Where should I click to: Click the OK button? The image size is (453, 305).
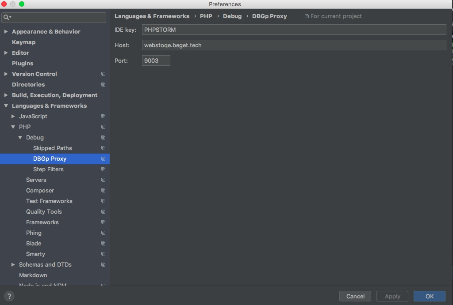429,296
